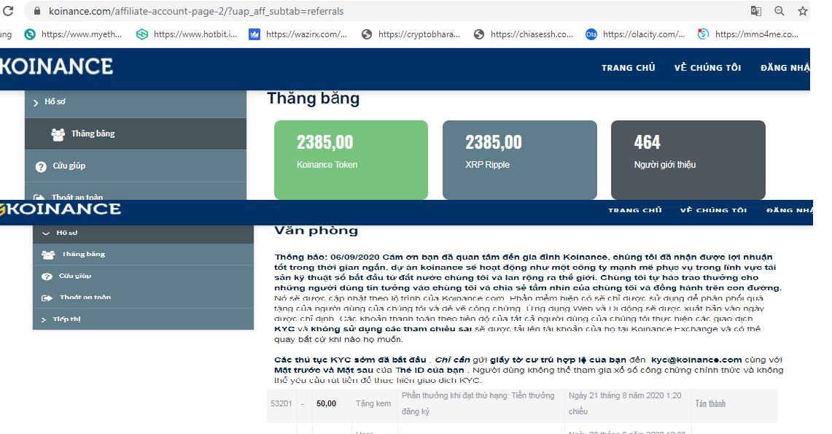This screenshot has height=434, width=832.
Task: Open the wazirx bookmark
Action: point(298,34)
